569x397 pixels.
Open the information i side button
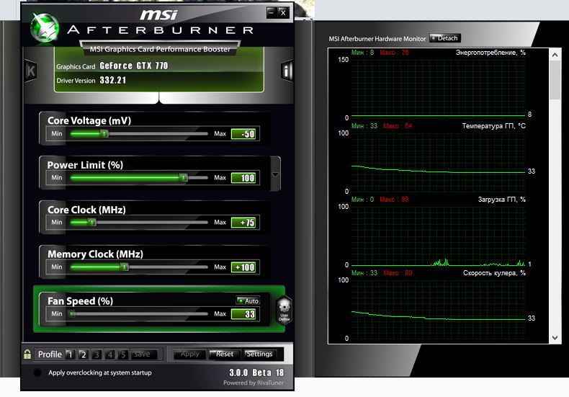(x=287, y=71)
